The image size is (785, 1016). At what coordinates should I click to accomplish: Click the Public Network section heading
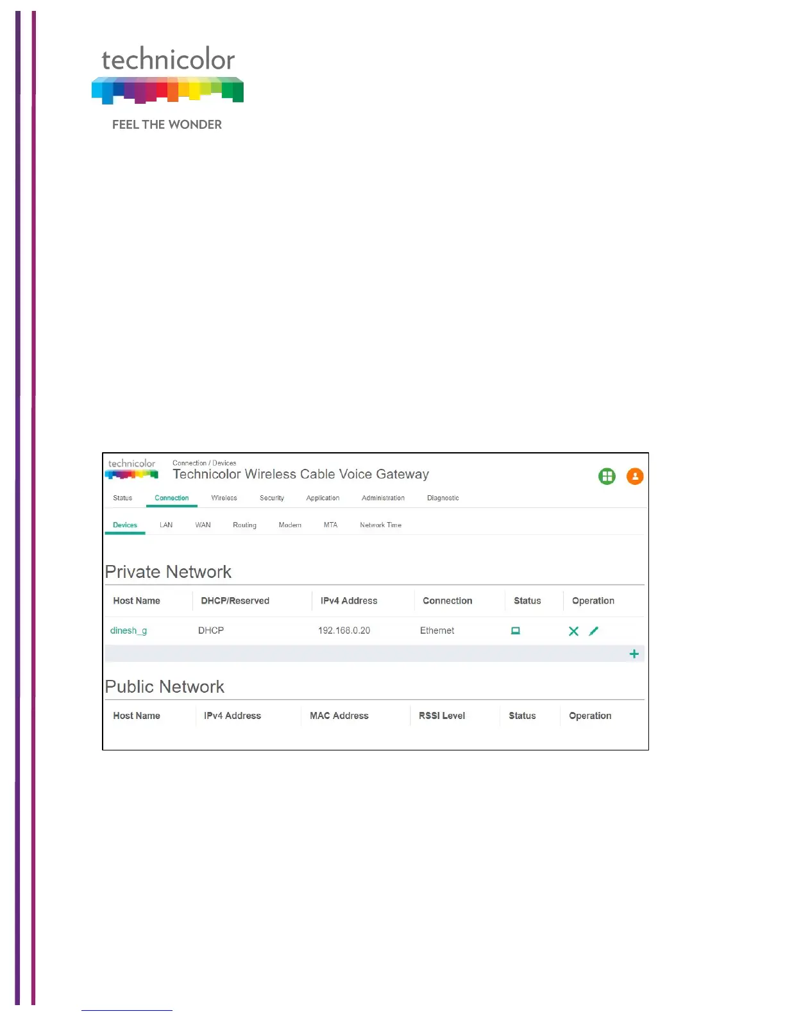pos(165,686)
